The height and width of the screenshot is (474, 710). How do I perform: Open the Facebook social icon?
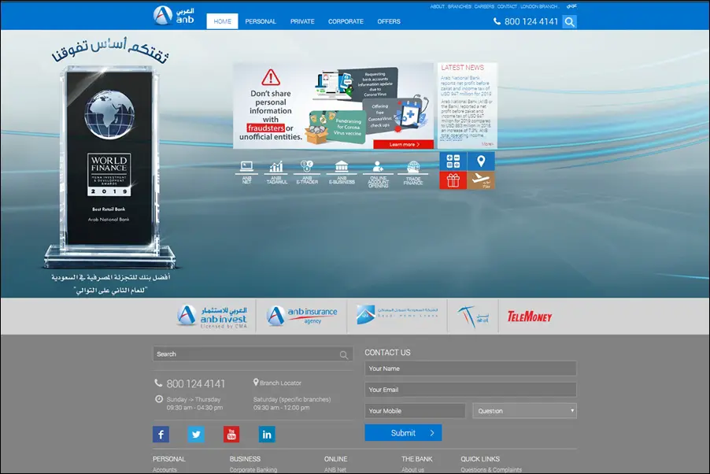[161, 434]
